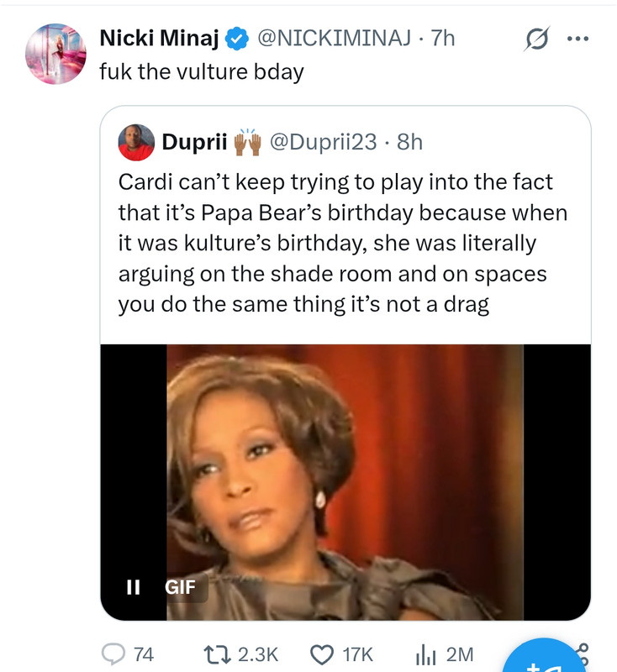Open the @Duprii23 handle

point(323,142)
